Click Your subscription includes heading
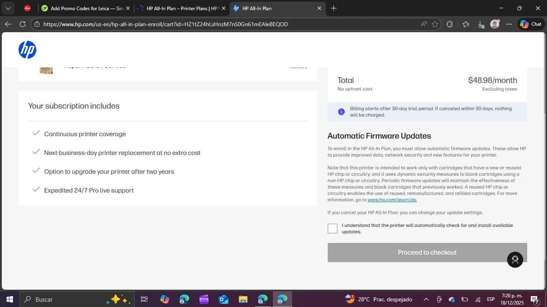 pos(74,106)
